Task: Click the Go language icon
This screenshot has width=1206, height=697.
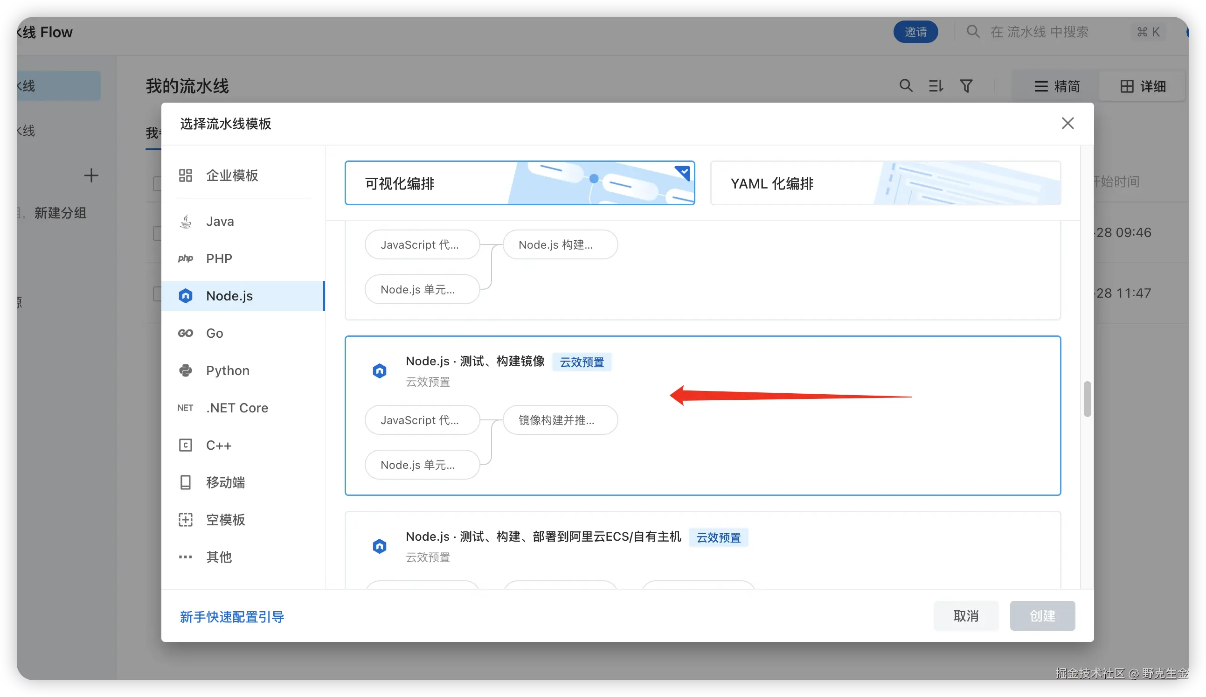Action: pyautogui.click(x=186, y=333)
